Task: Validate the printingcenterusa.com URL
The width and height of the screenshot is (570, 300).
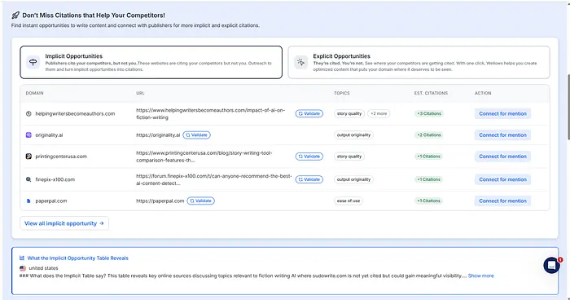Action: 309,157
